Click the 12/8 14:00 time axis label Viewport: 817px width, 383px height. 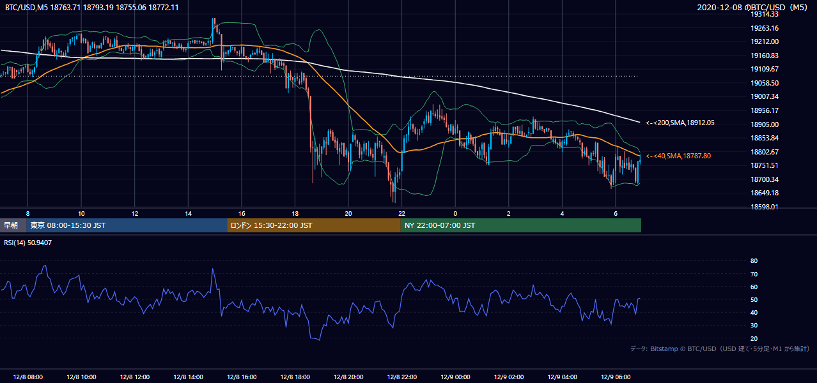click(x=188, y=377)
